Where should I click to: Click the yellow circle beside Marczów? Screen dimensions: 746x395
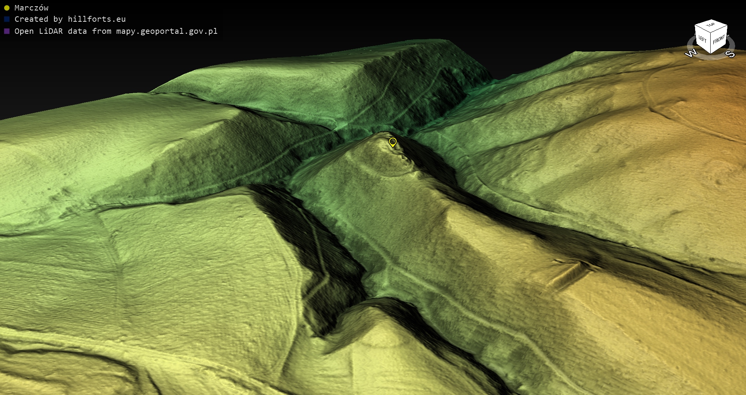click(7, 8)
